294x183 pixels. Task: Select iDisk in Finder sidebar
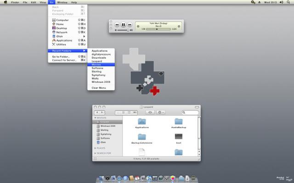pyautogui.click(x=107, y=142)
